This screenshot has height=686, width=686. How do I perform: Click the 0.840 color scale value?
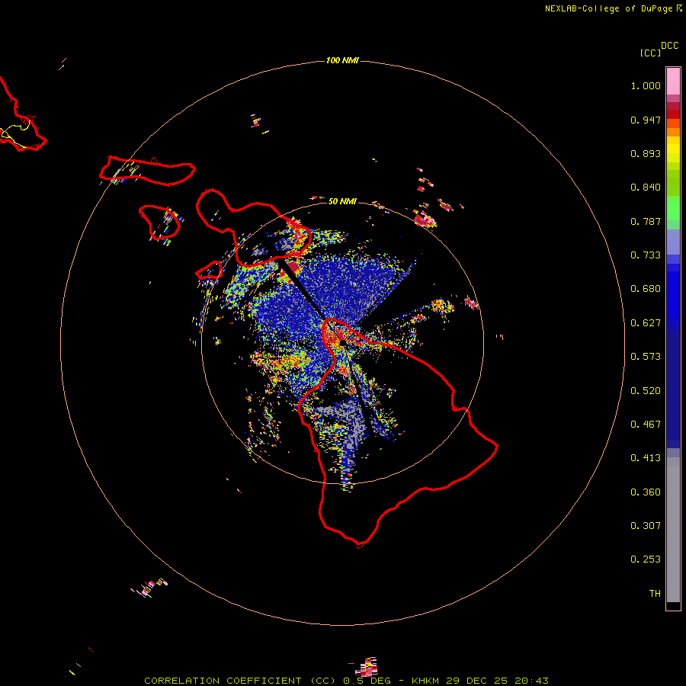pos(646,188)
